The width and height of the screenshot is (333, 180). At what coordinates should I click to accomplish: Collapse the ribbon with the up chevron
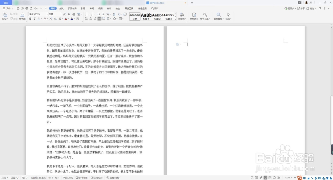tap(329, 9)
